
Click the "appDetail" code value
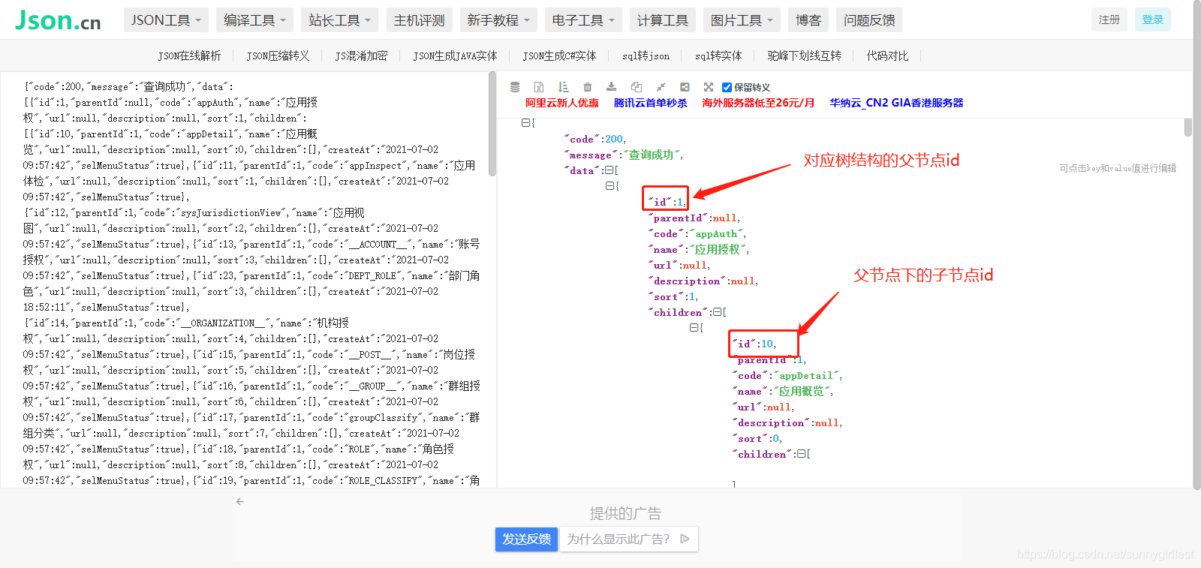pos(807,375)
